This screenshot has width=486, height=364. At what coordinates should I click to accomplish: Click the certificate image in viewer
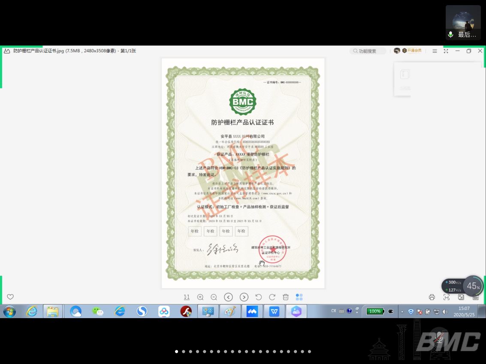coord(243,173)
